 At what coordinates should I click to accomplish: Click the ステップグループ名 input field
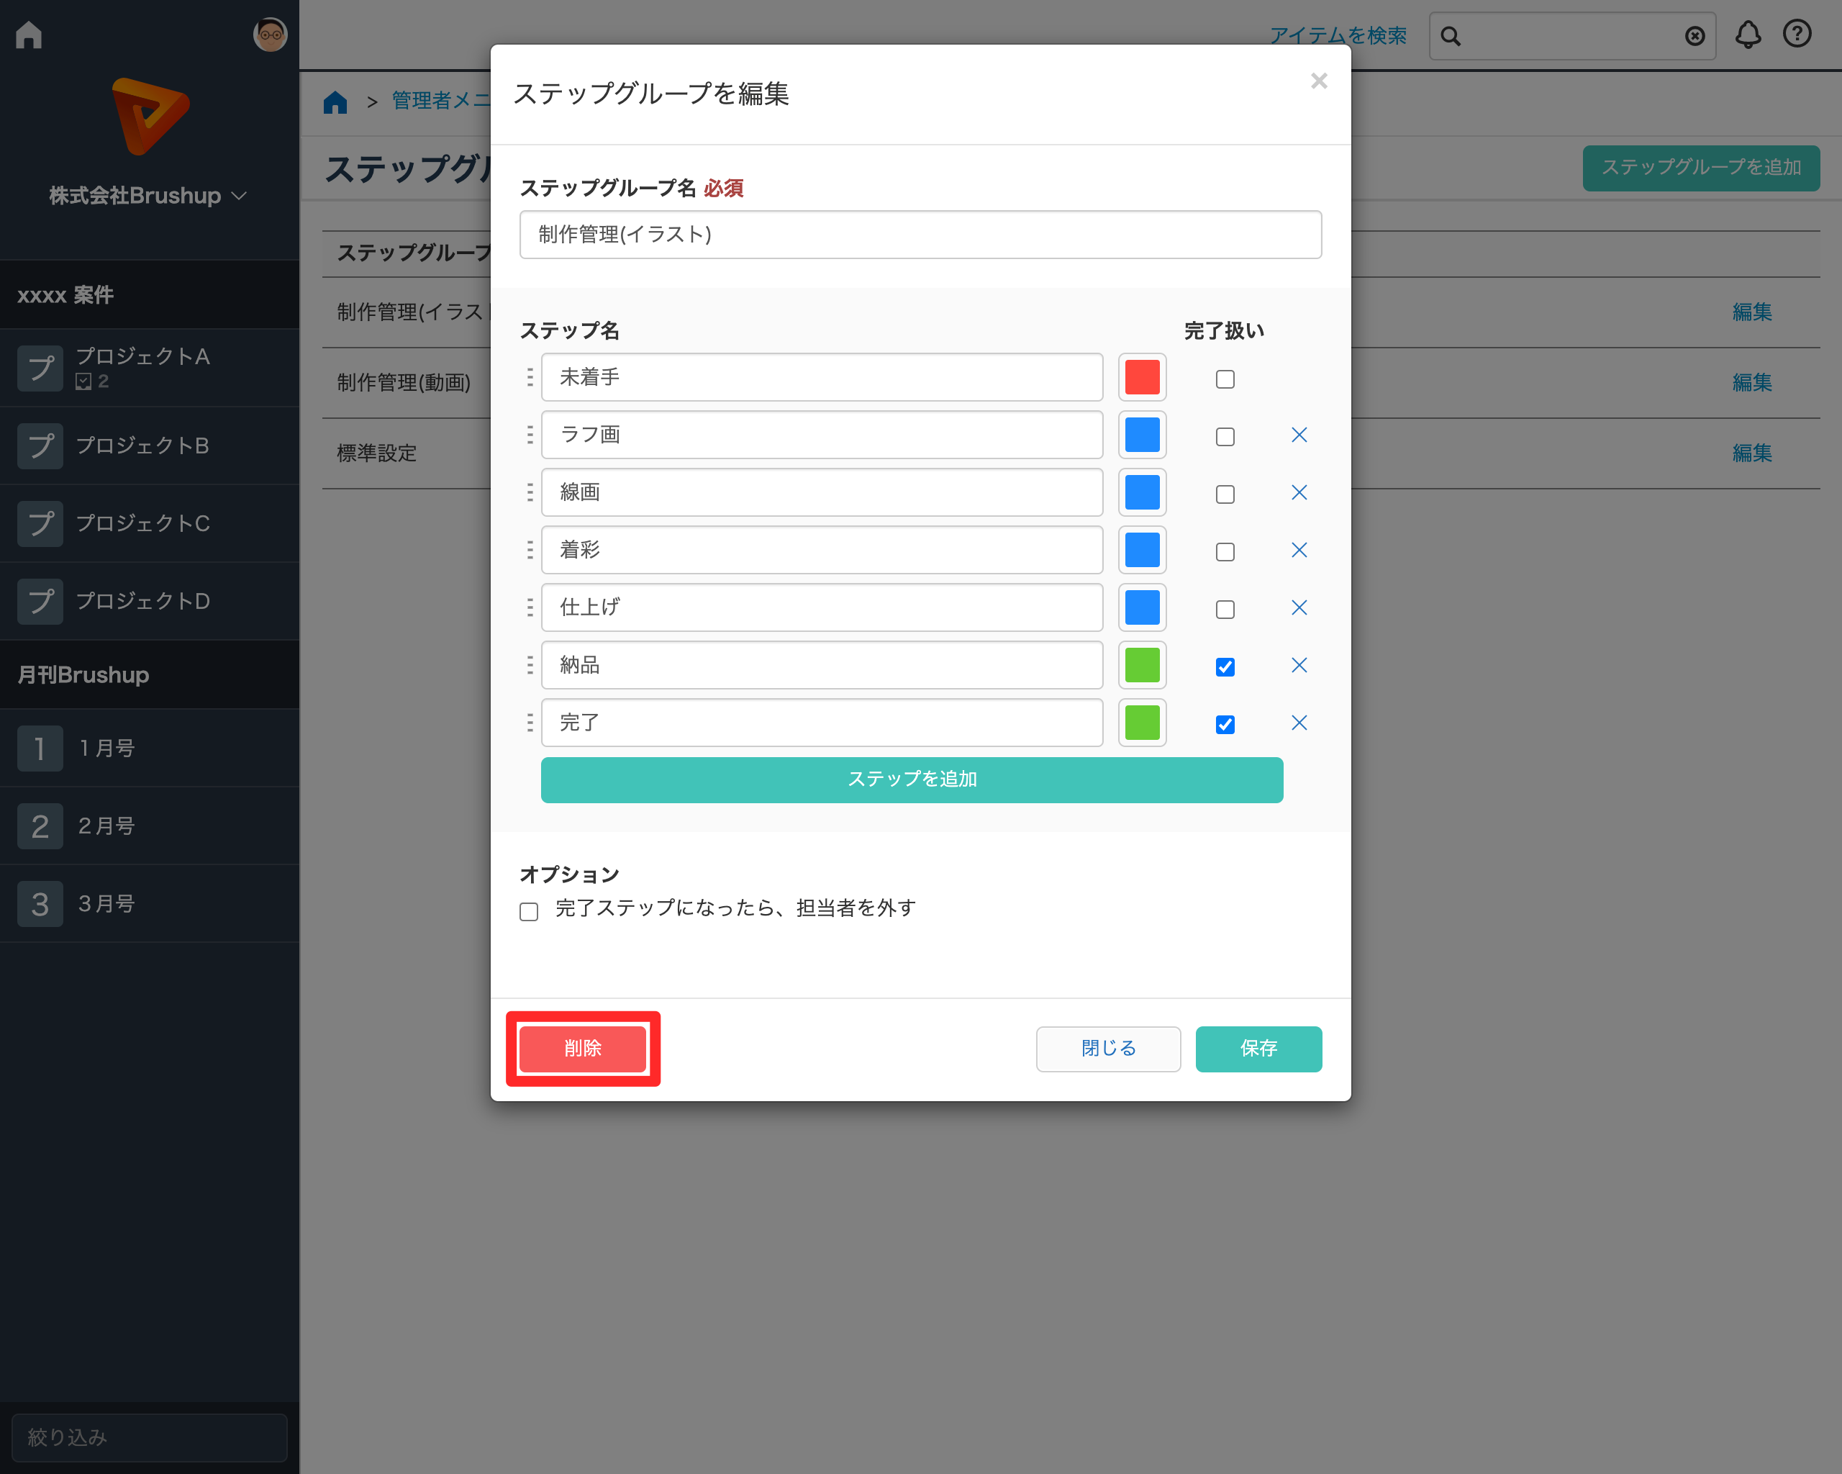920,234
